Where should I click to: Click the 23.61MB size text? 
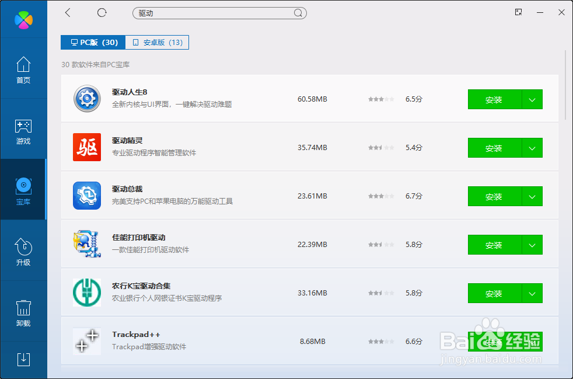(x=312, y=196)
